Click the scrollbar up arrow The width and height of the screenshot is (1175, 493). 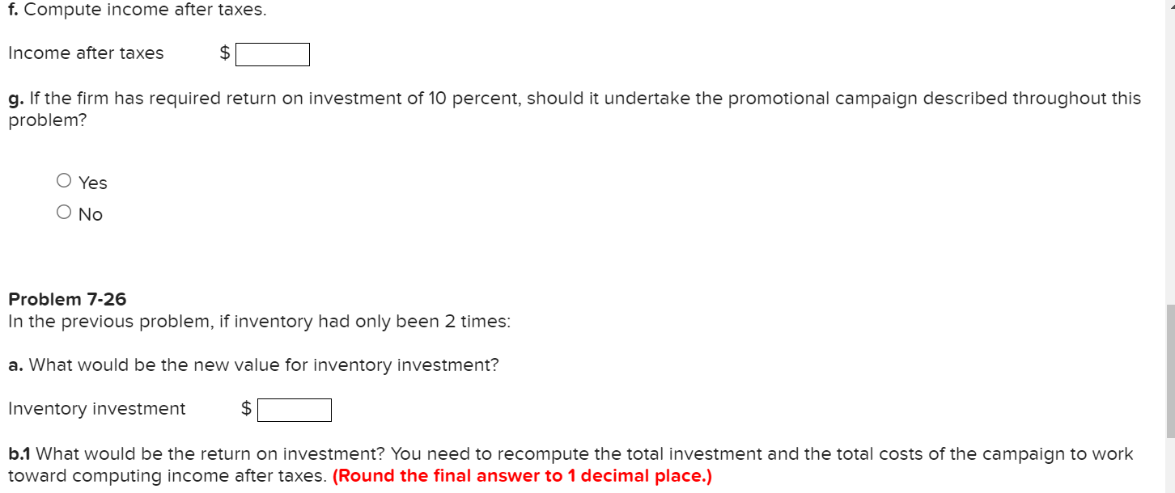(x=1169, y=6)
